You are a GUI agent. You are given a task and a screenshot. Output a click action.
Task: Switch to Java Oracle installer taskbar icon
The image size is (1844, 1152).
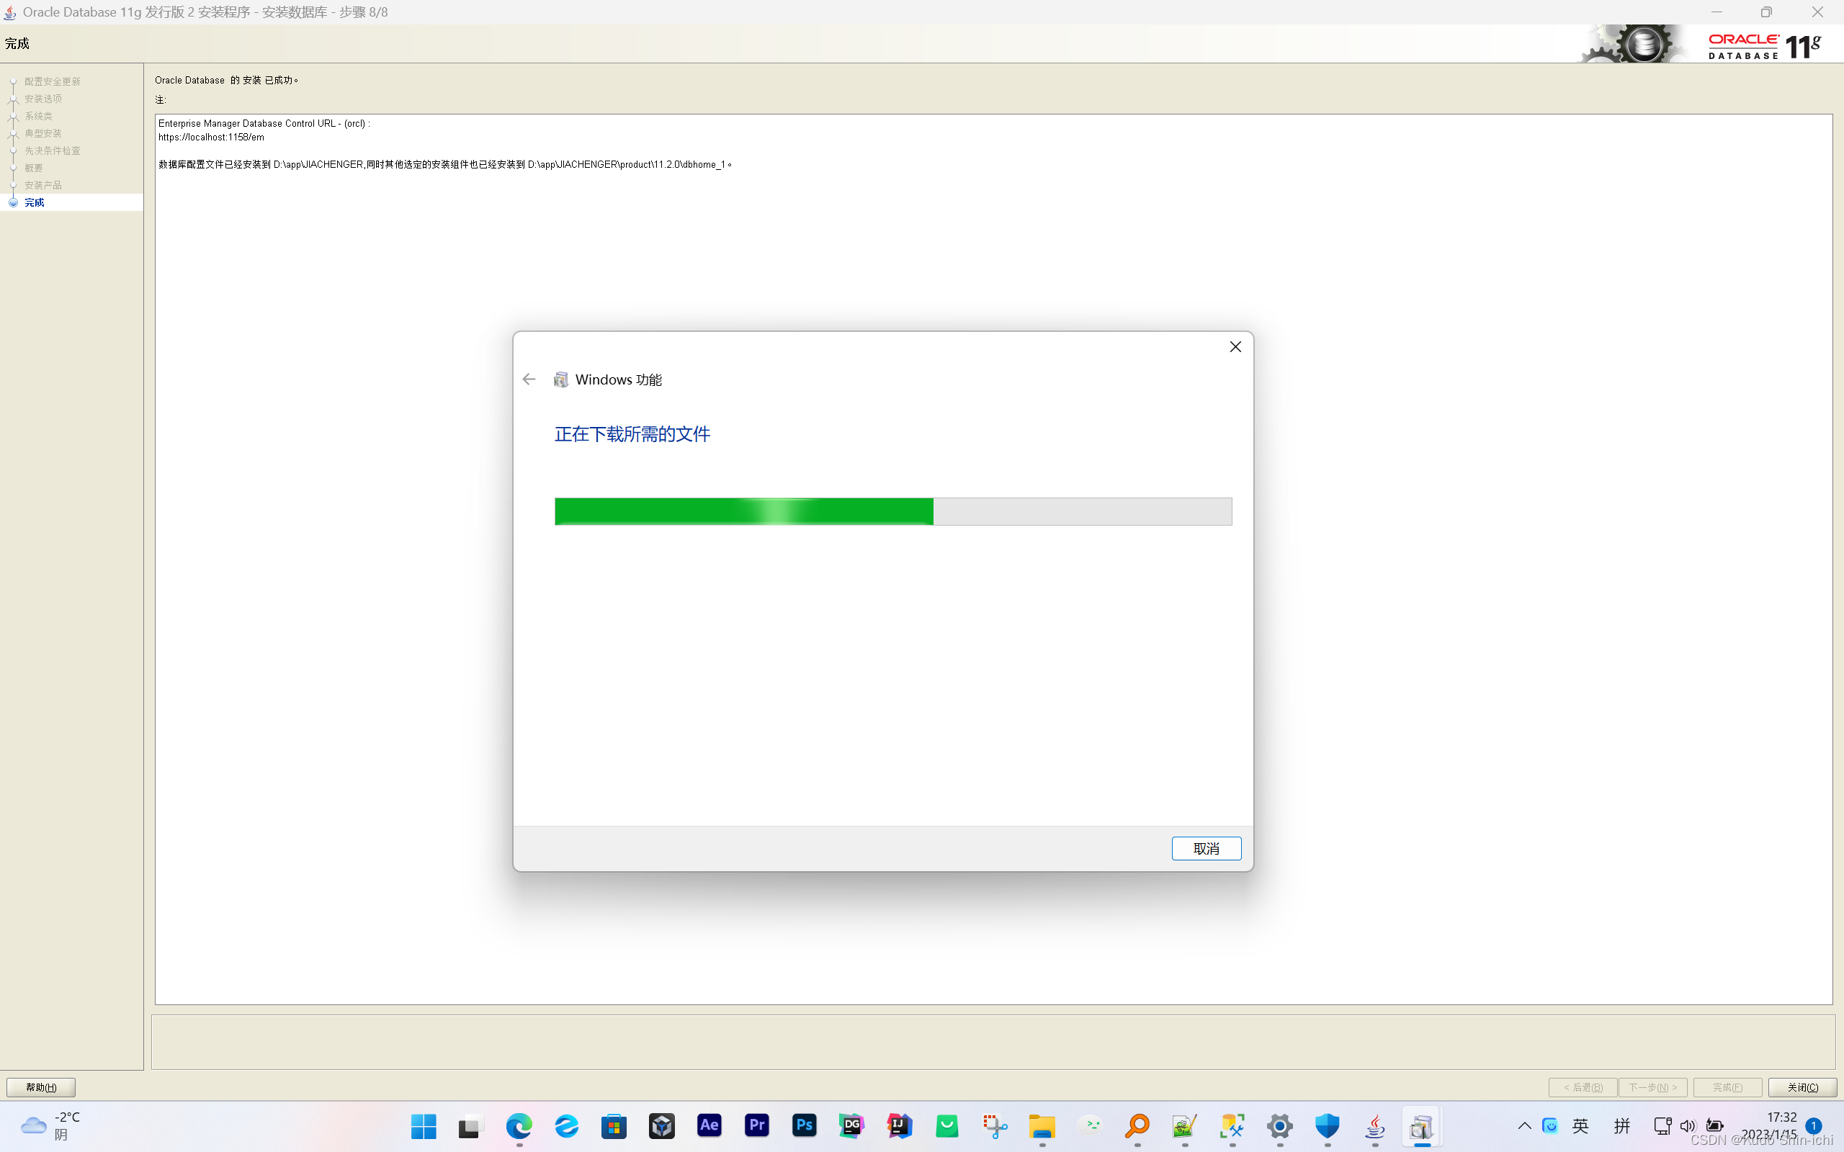(1375, 1125)
